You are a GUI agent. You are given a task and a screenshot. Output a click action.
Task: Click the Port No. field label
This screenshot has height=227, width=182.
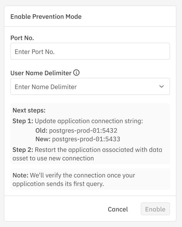point(22,38)
